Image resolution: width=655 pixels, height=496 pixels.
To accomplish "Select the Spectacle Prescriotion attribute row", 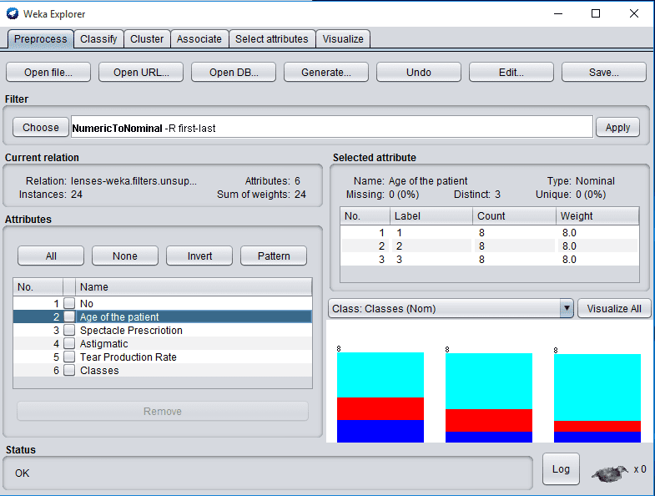I will click(x=163, y=330).
